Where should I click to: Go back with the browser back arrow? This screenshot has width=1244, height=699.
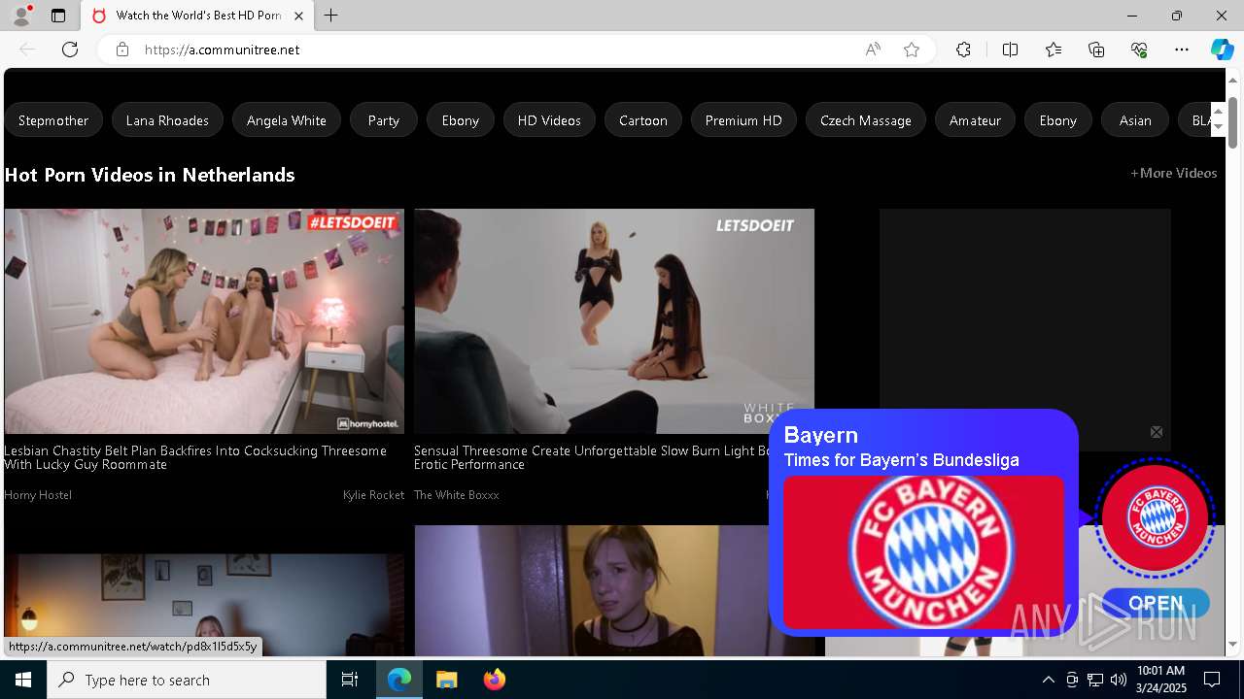[x=27, y=50]
